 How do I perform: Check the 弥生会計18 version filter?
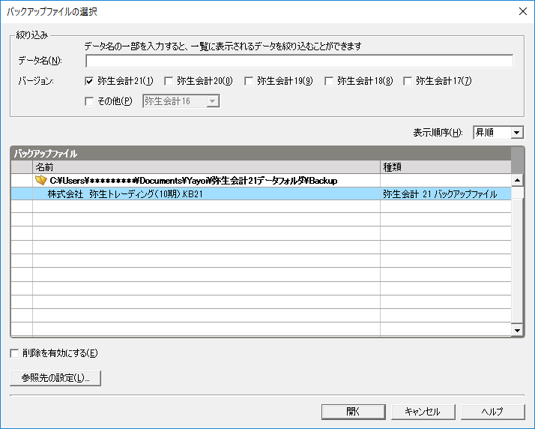[329, 81]
